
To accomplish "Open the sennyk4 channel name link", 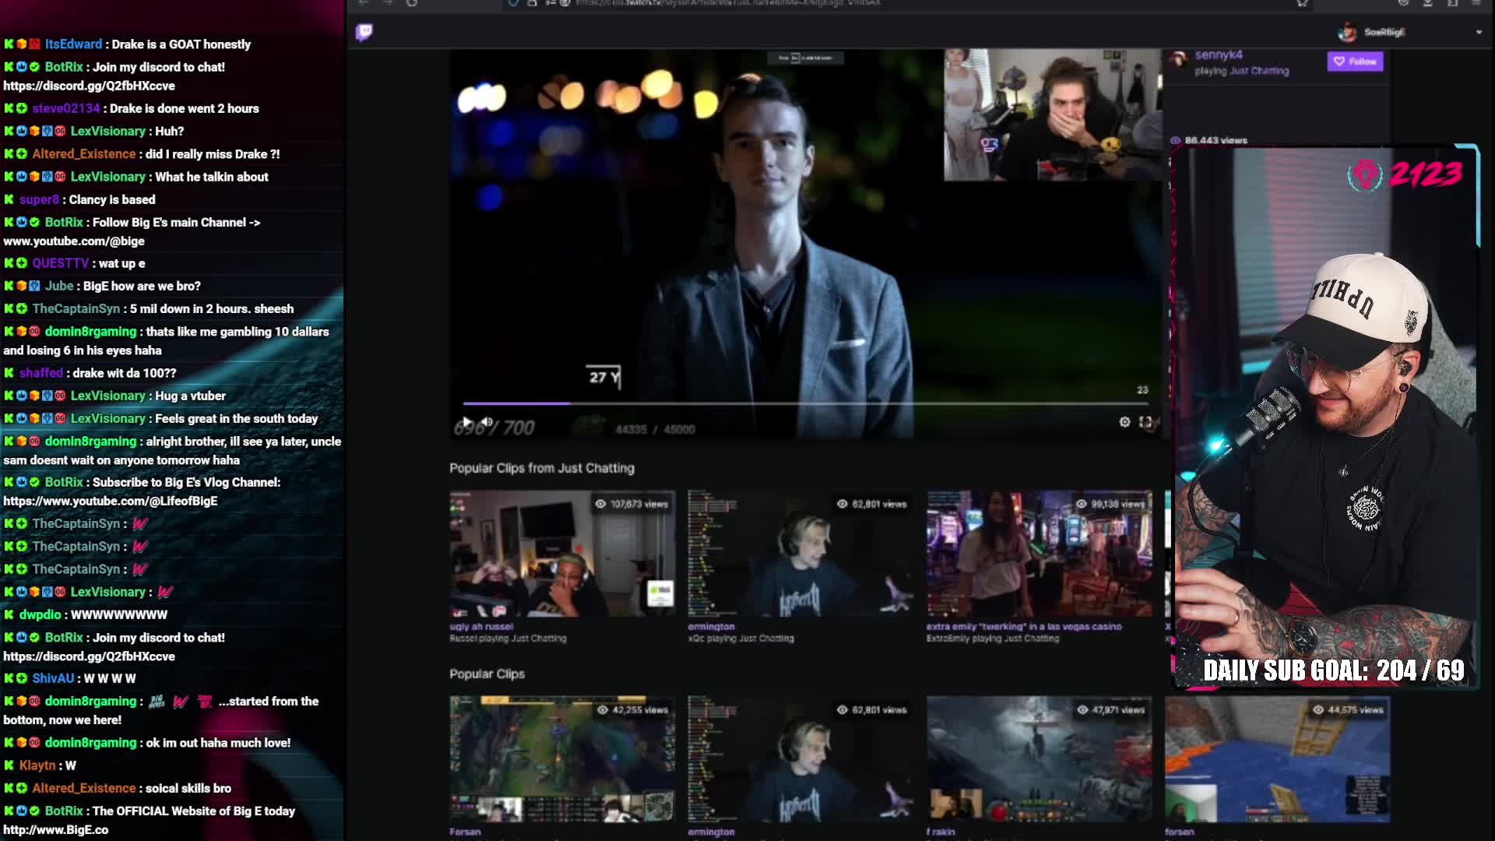I will click(1219, 55).
